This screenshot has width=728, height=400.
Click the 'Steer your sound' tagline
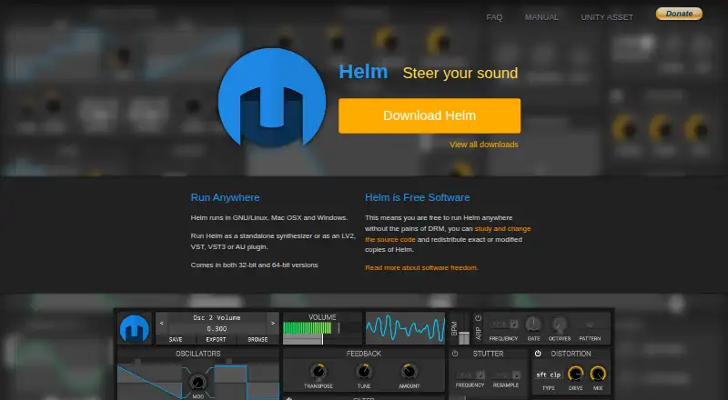pyautogui.click(x=460, y=74)
